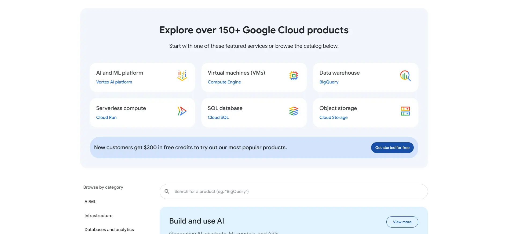Click the Browse by category label
The height and width of the screenshot is (234, 509).
pos(103,187)
